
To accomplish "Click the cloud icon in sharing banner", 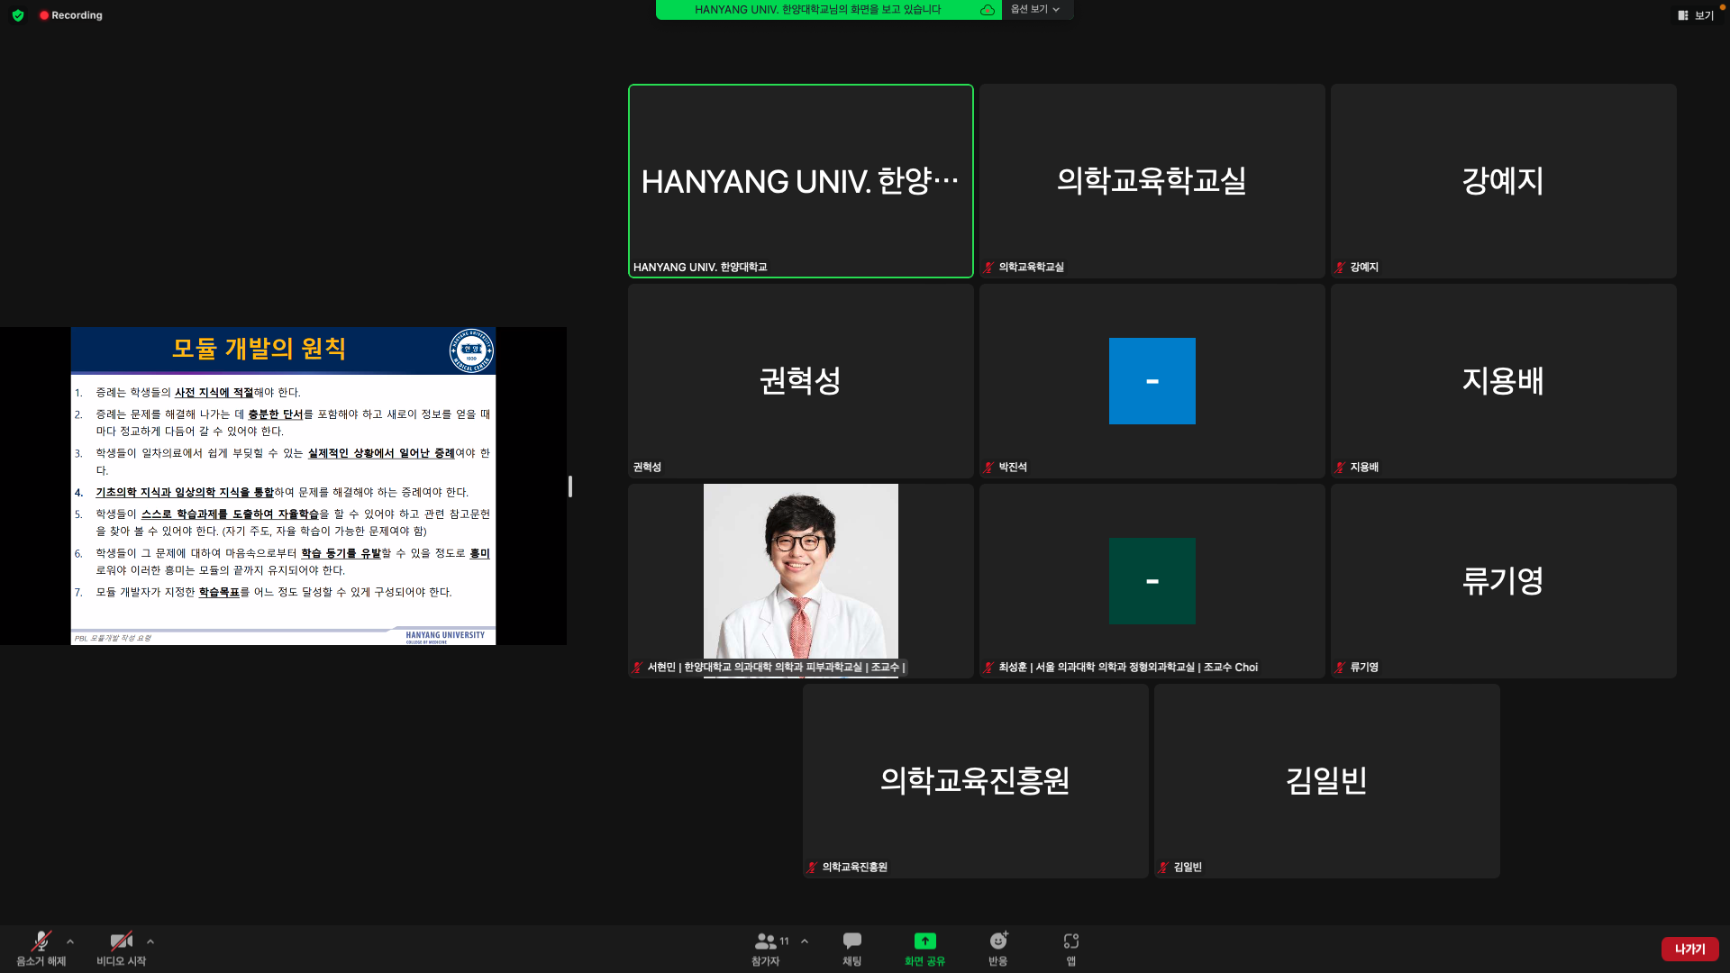I will tap(988, 10).
